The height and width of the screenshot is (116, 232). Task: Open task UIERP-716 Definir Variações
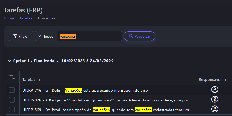pos(85,90)
